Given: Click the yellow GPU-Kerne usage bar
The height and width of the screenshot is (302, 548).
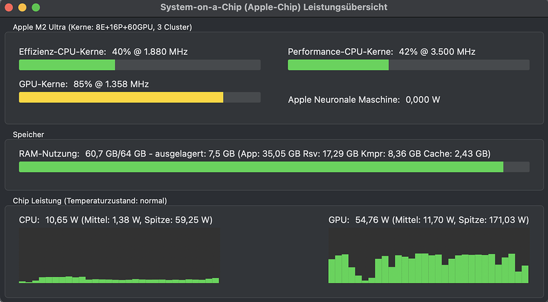Looking at the screenshot, I should coord(140,97).
